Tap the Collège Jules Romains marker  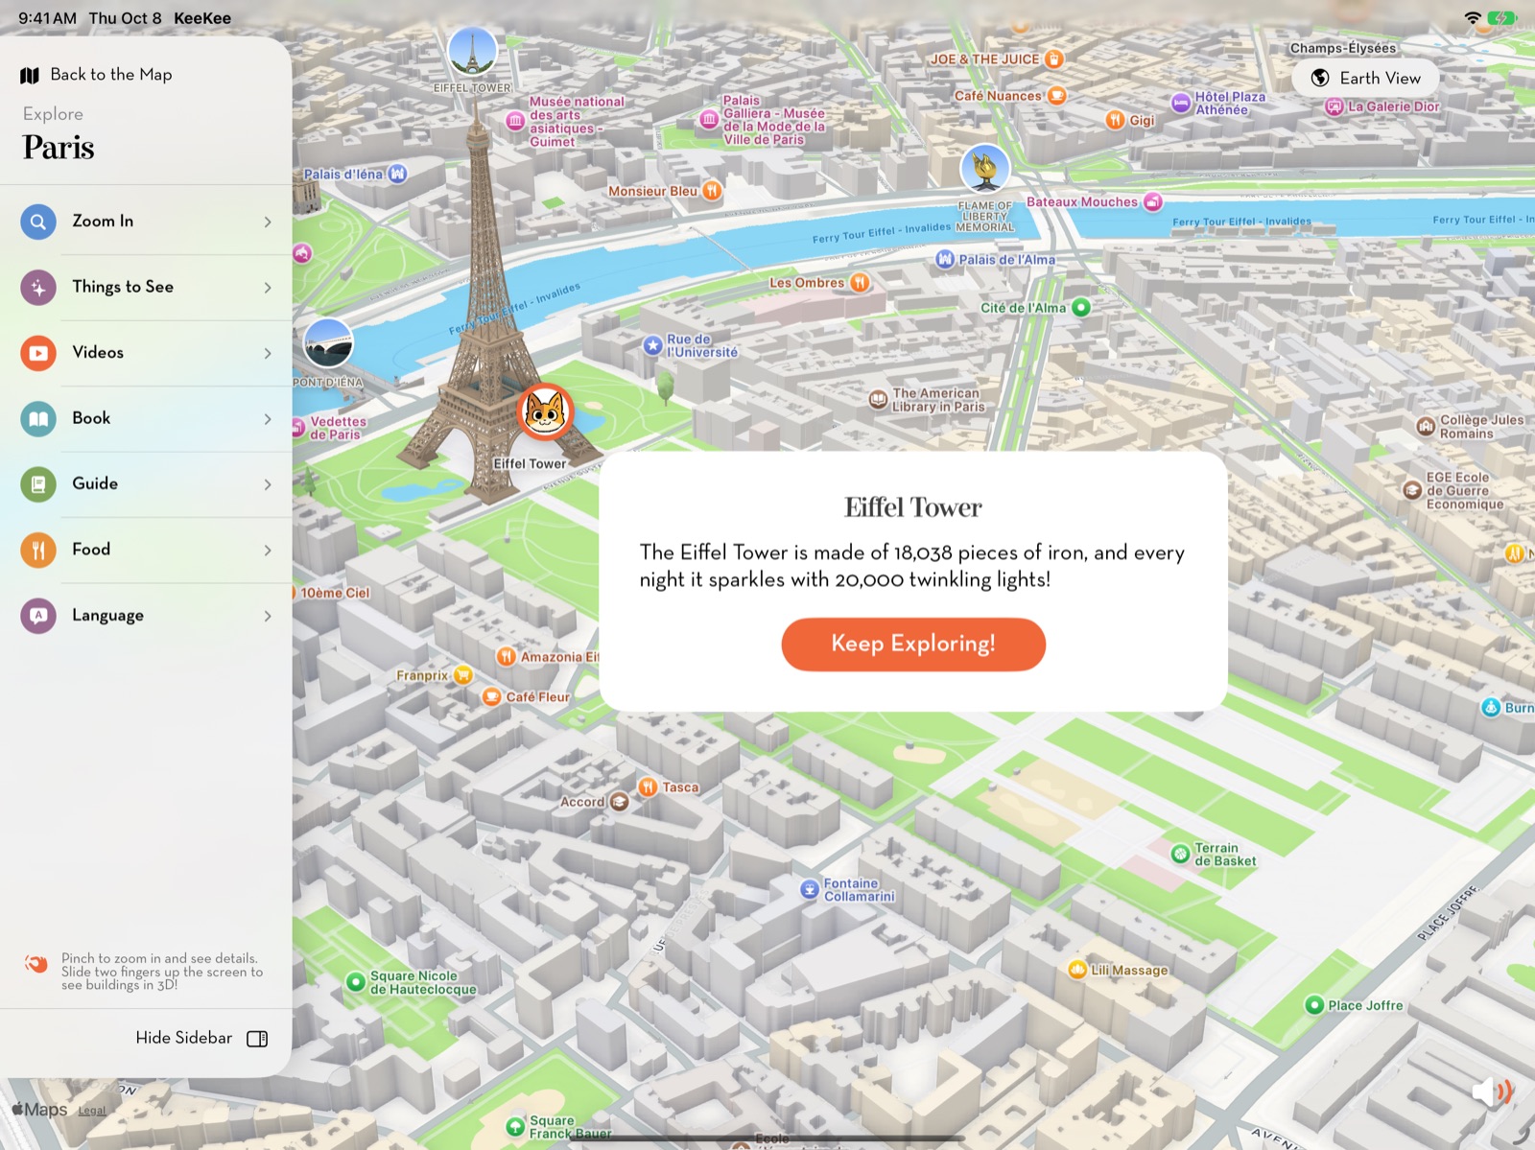(1426, 426)
